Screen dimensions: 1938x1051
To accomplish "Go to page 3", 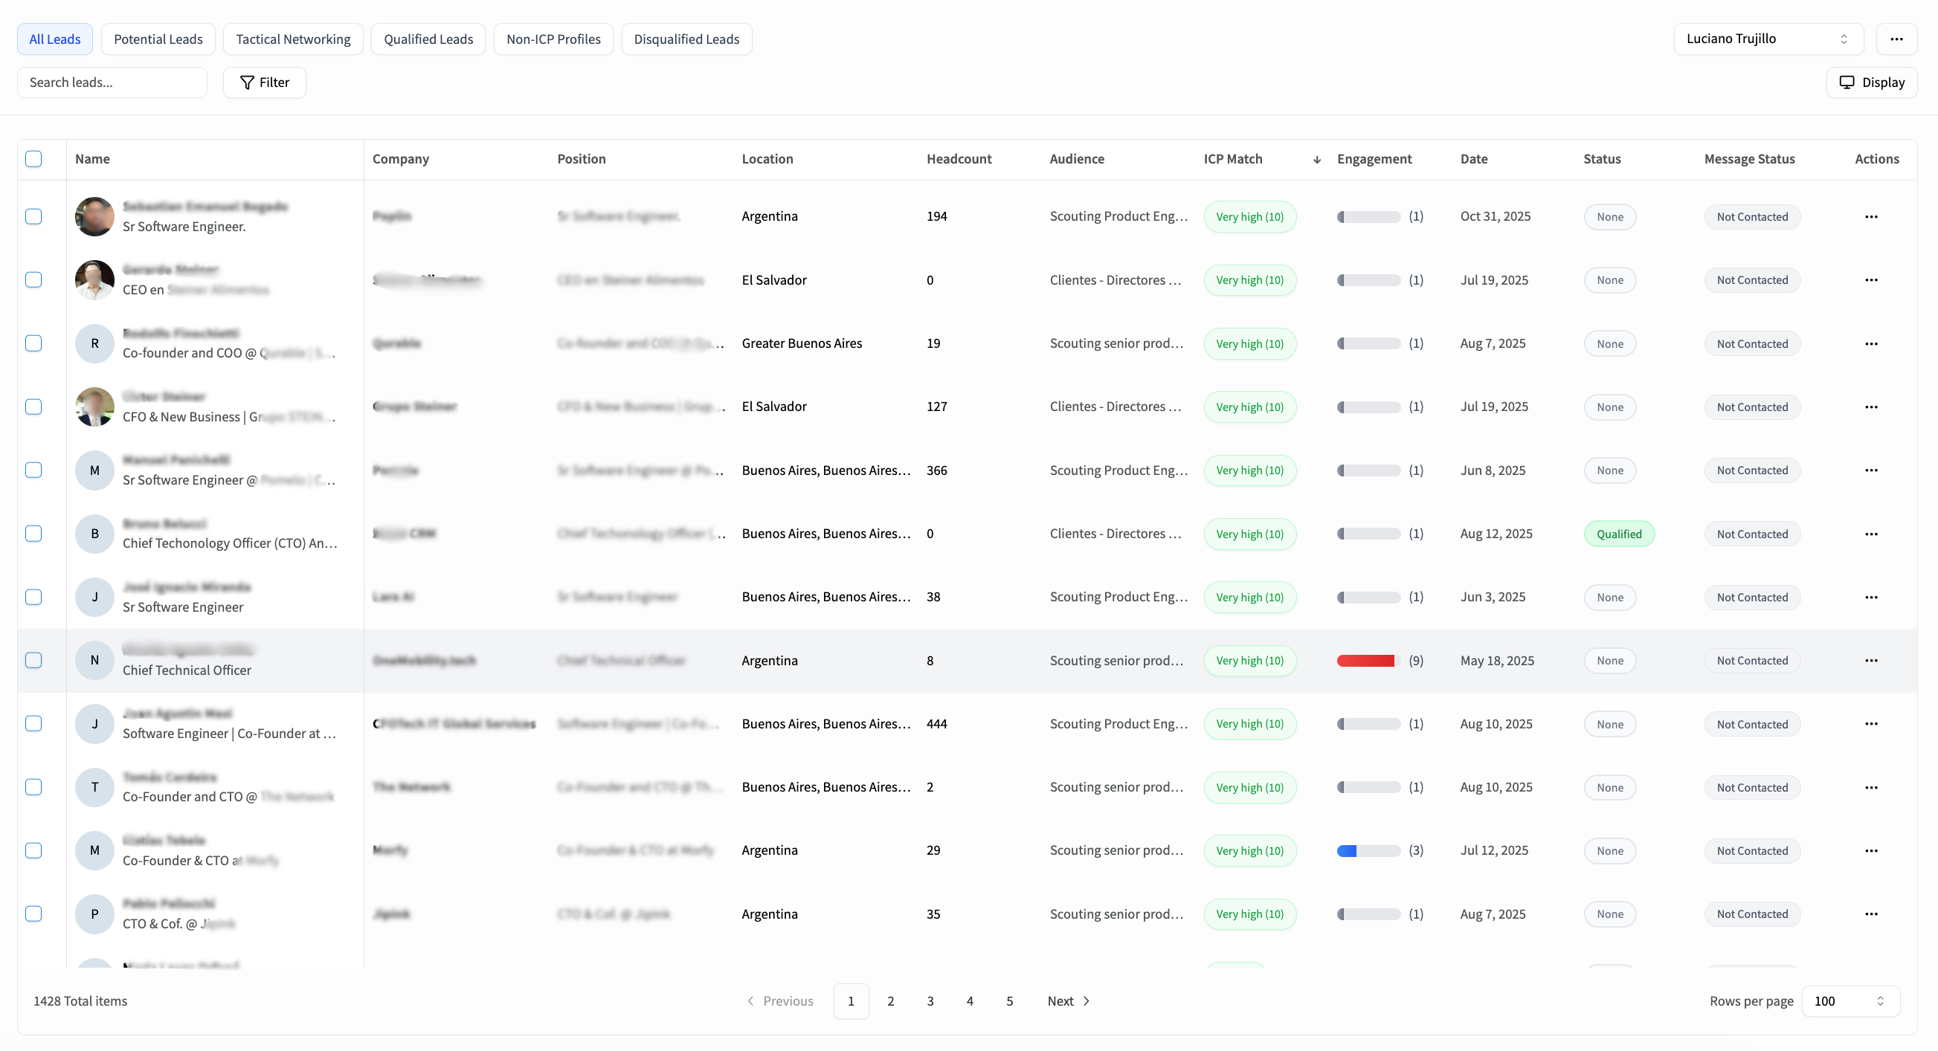I will (930, 1001).
